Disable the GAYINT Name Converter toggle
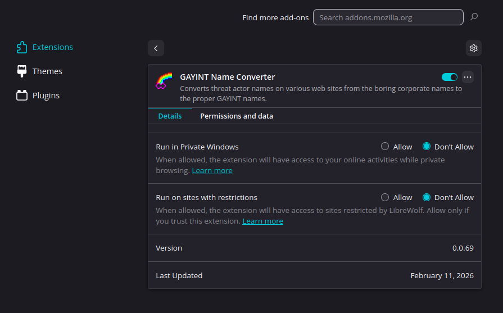Viewport: 503px width, 313px height. 450,77
